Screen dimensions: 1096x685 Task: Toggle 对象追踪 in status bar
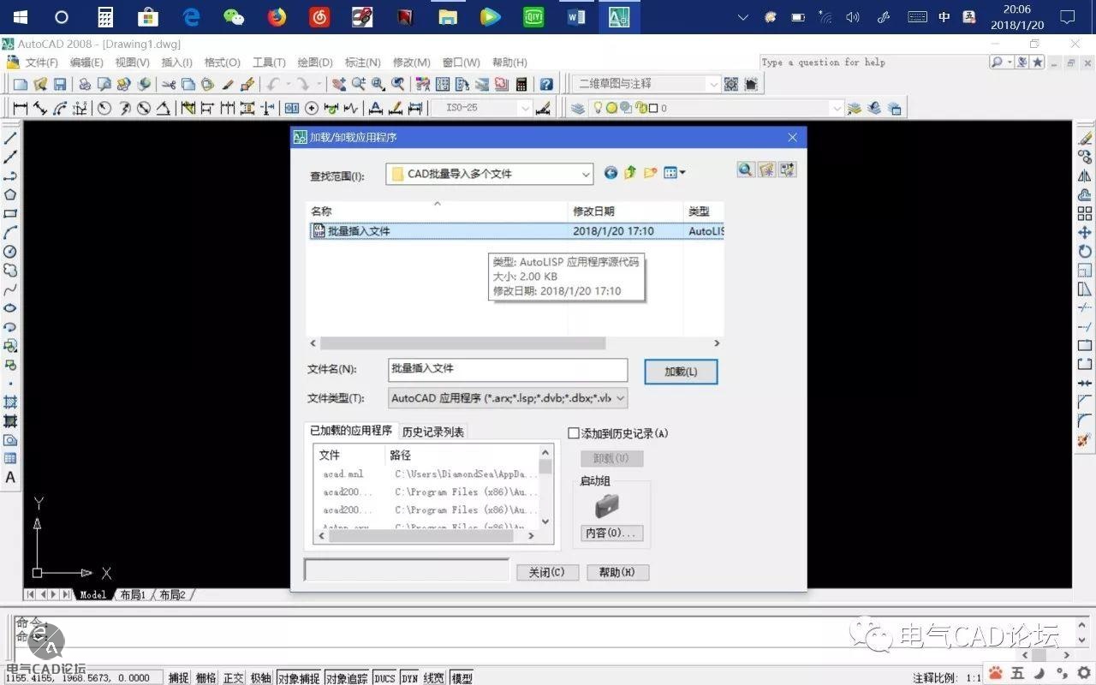[346, 678]
